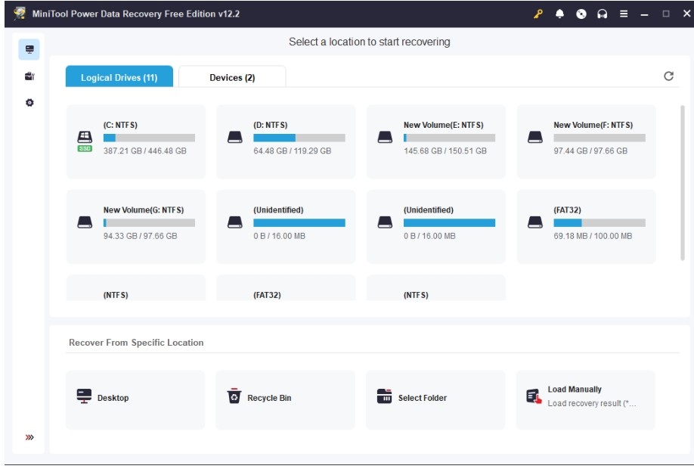
Task: Recover from the Recycle Bin
Action: pos(285,398)
